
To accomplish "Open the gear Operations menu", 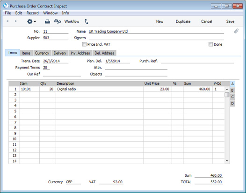I will pos(31,21).
